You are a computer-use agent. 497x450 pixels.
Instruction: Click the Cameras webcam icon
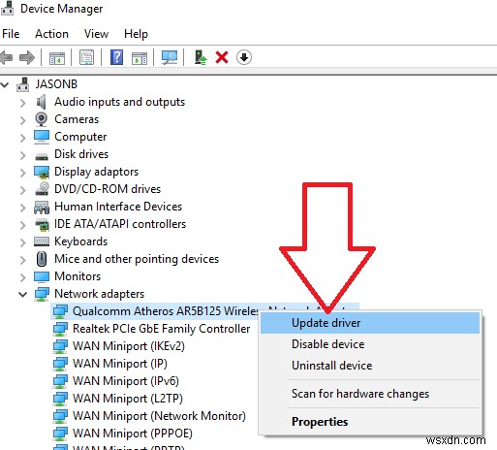tap(42, 119)
